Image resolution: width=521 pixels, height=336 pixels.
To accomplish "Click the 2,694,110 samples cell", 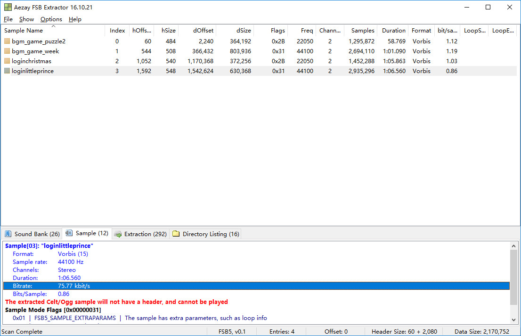I will click(361, 51).
